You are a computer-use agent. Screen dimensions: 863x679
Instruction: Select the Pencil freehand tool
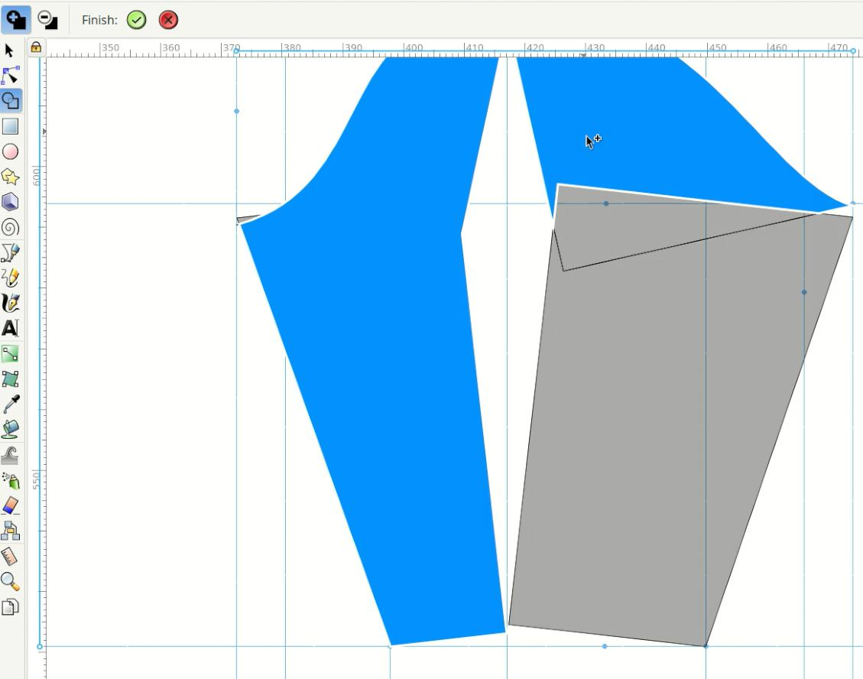pyautogui.click(x=11, y=278)
